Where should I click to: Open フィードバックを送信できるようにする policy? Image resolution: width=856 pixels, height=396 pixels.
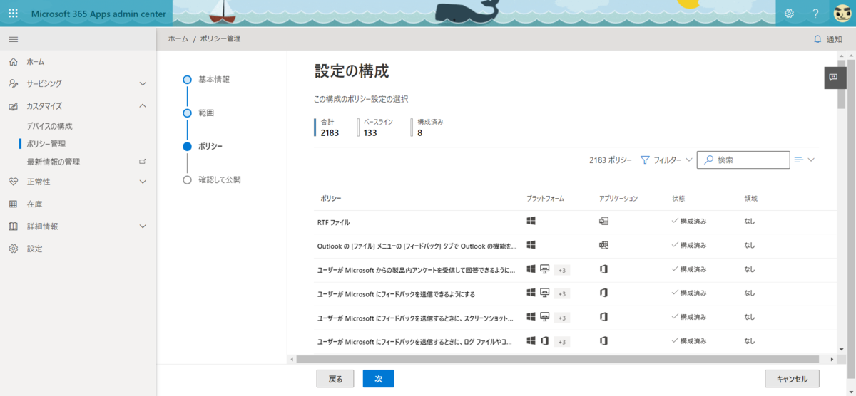(x=396, y=293)
